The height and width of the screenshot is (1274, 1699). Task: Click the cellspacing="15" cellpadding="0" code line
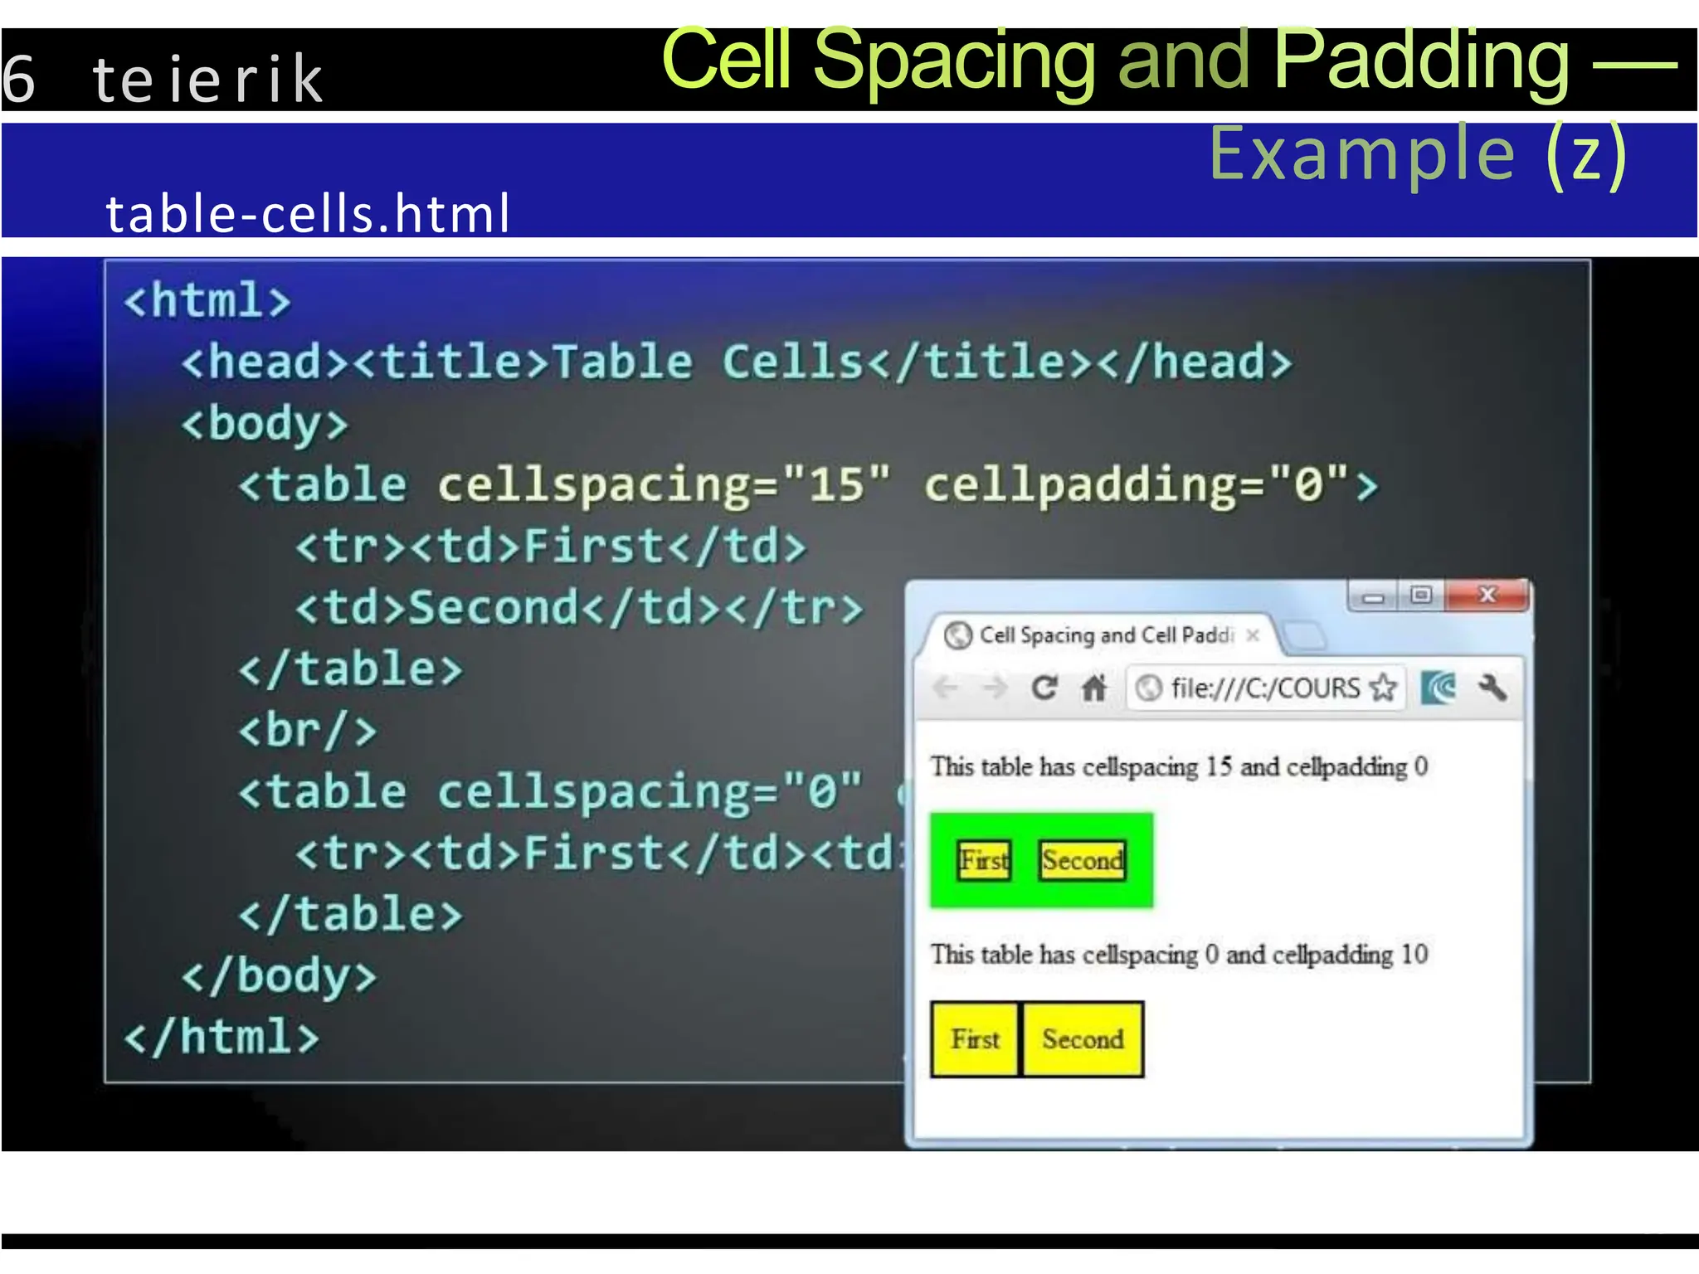[808, 485]
